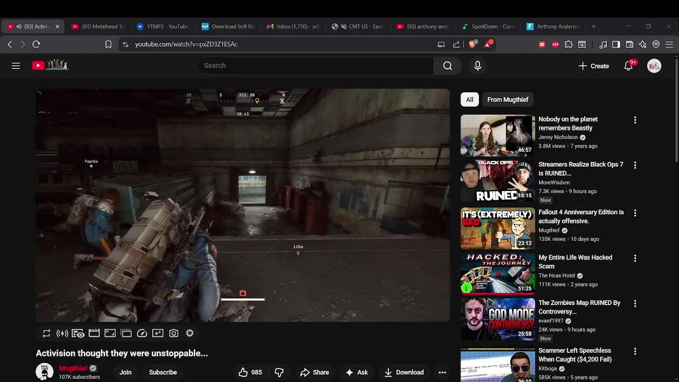Screen dimensions: 679x382
Task: Like the video with thumbs up
Action: [x=250, y=372]
